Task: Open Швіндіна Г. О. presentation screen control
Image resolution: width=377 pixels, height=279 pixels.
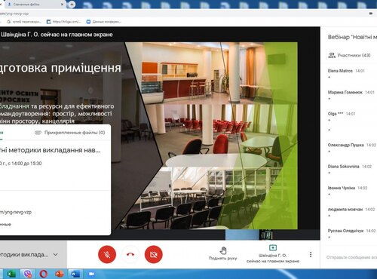Action: [x=273, y=254]
